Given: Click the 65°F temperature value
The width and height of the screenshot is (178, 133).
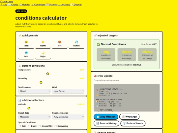Looking at the screenshot, I should point(82,70).
